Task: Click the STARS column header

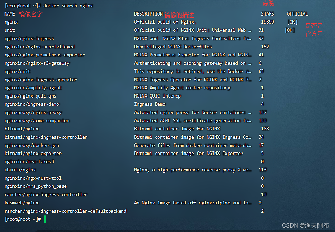Action: click(268, 14)
